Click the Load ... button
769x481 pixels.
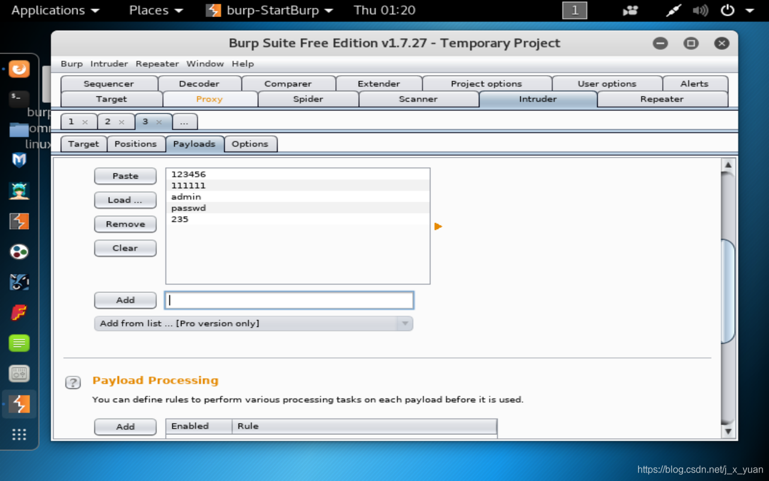126,200
